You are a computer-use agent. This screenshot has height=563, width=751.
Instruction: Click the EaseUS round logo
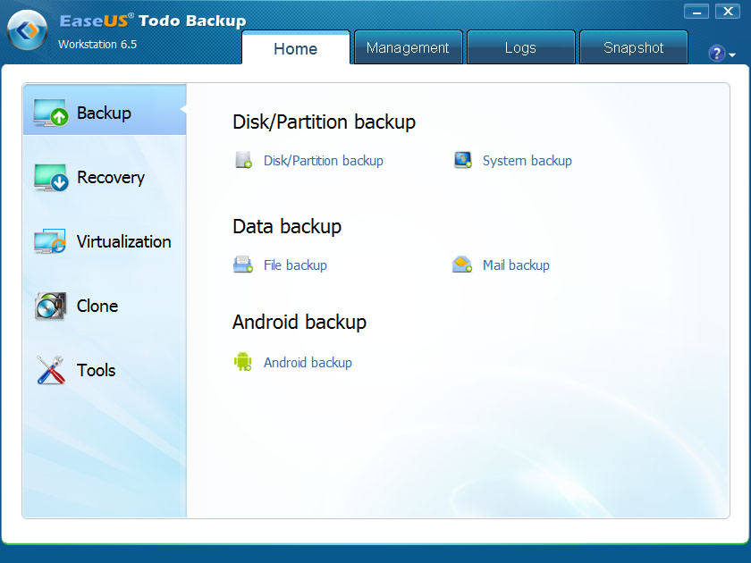(28, 31)
